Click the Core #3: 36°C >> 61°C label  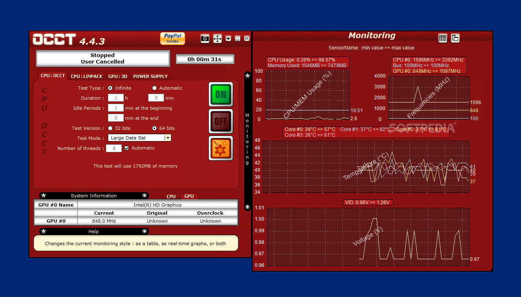310,135
